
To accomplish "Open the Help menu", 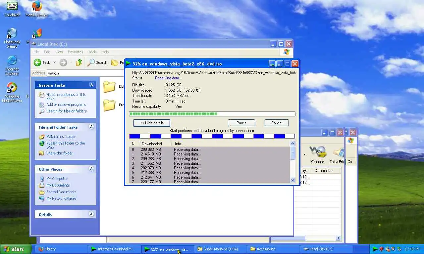I will click(105, 52).
